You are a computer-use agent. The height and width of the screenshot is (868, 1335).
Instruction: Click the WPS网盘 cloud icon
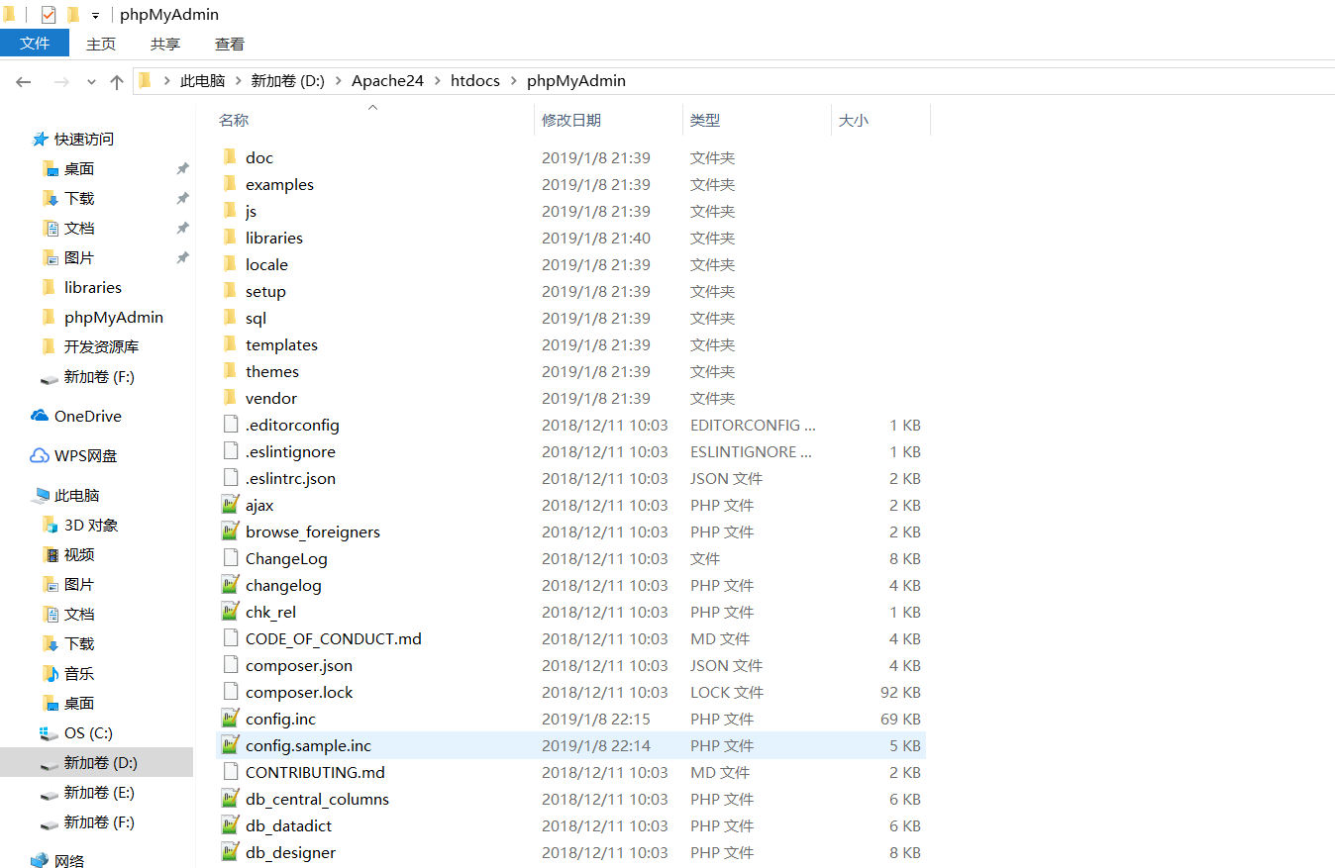(40, 455)
